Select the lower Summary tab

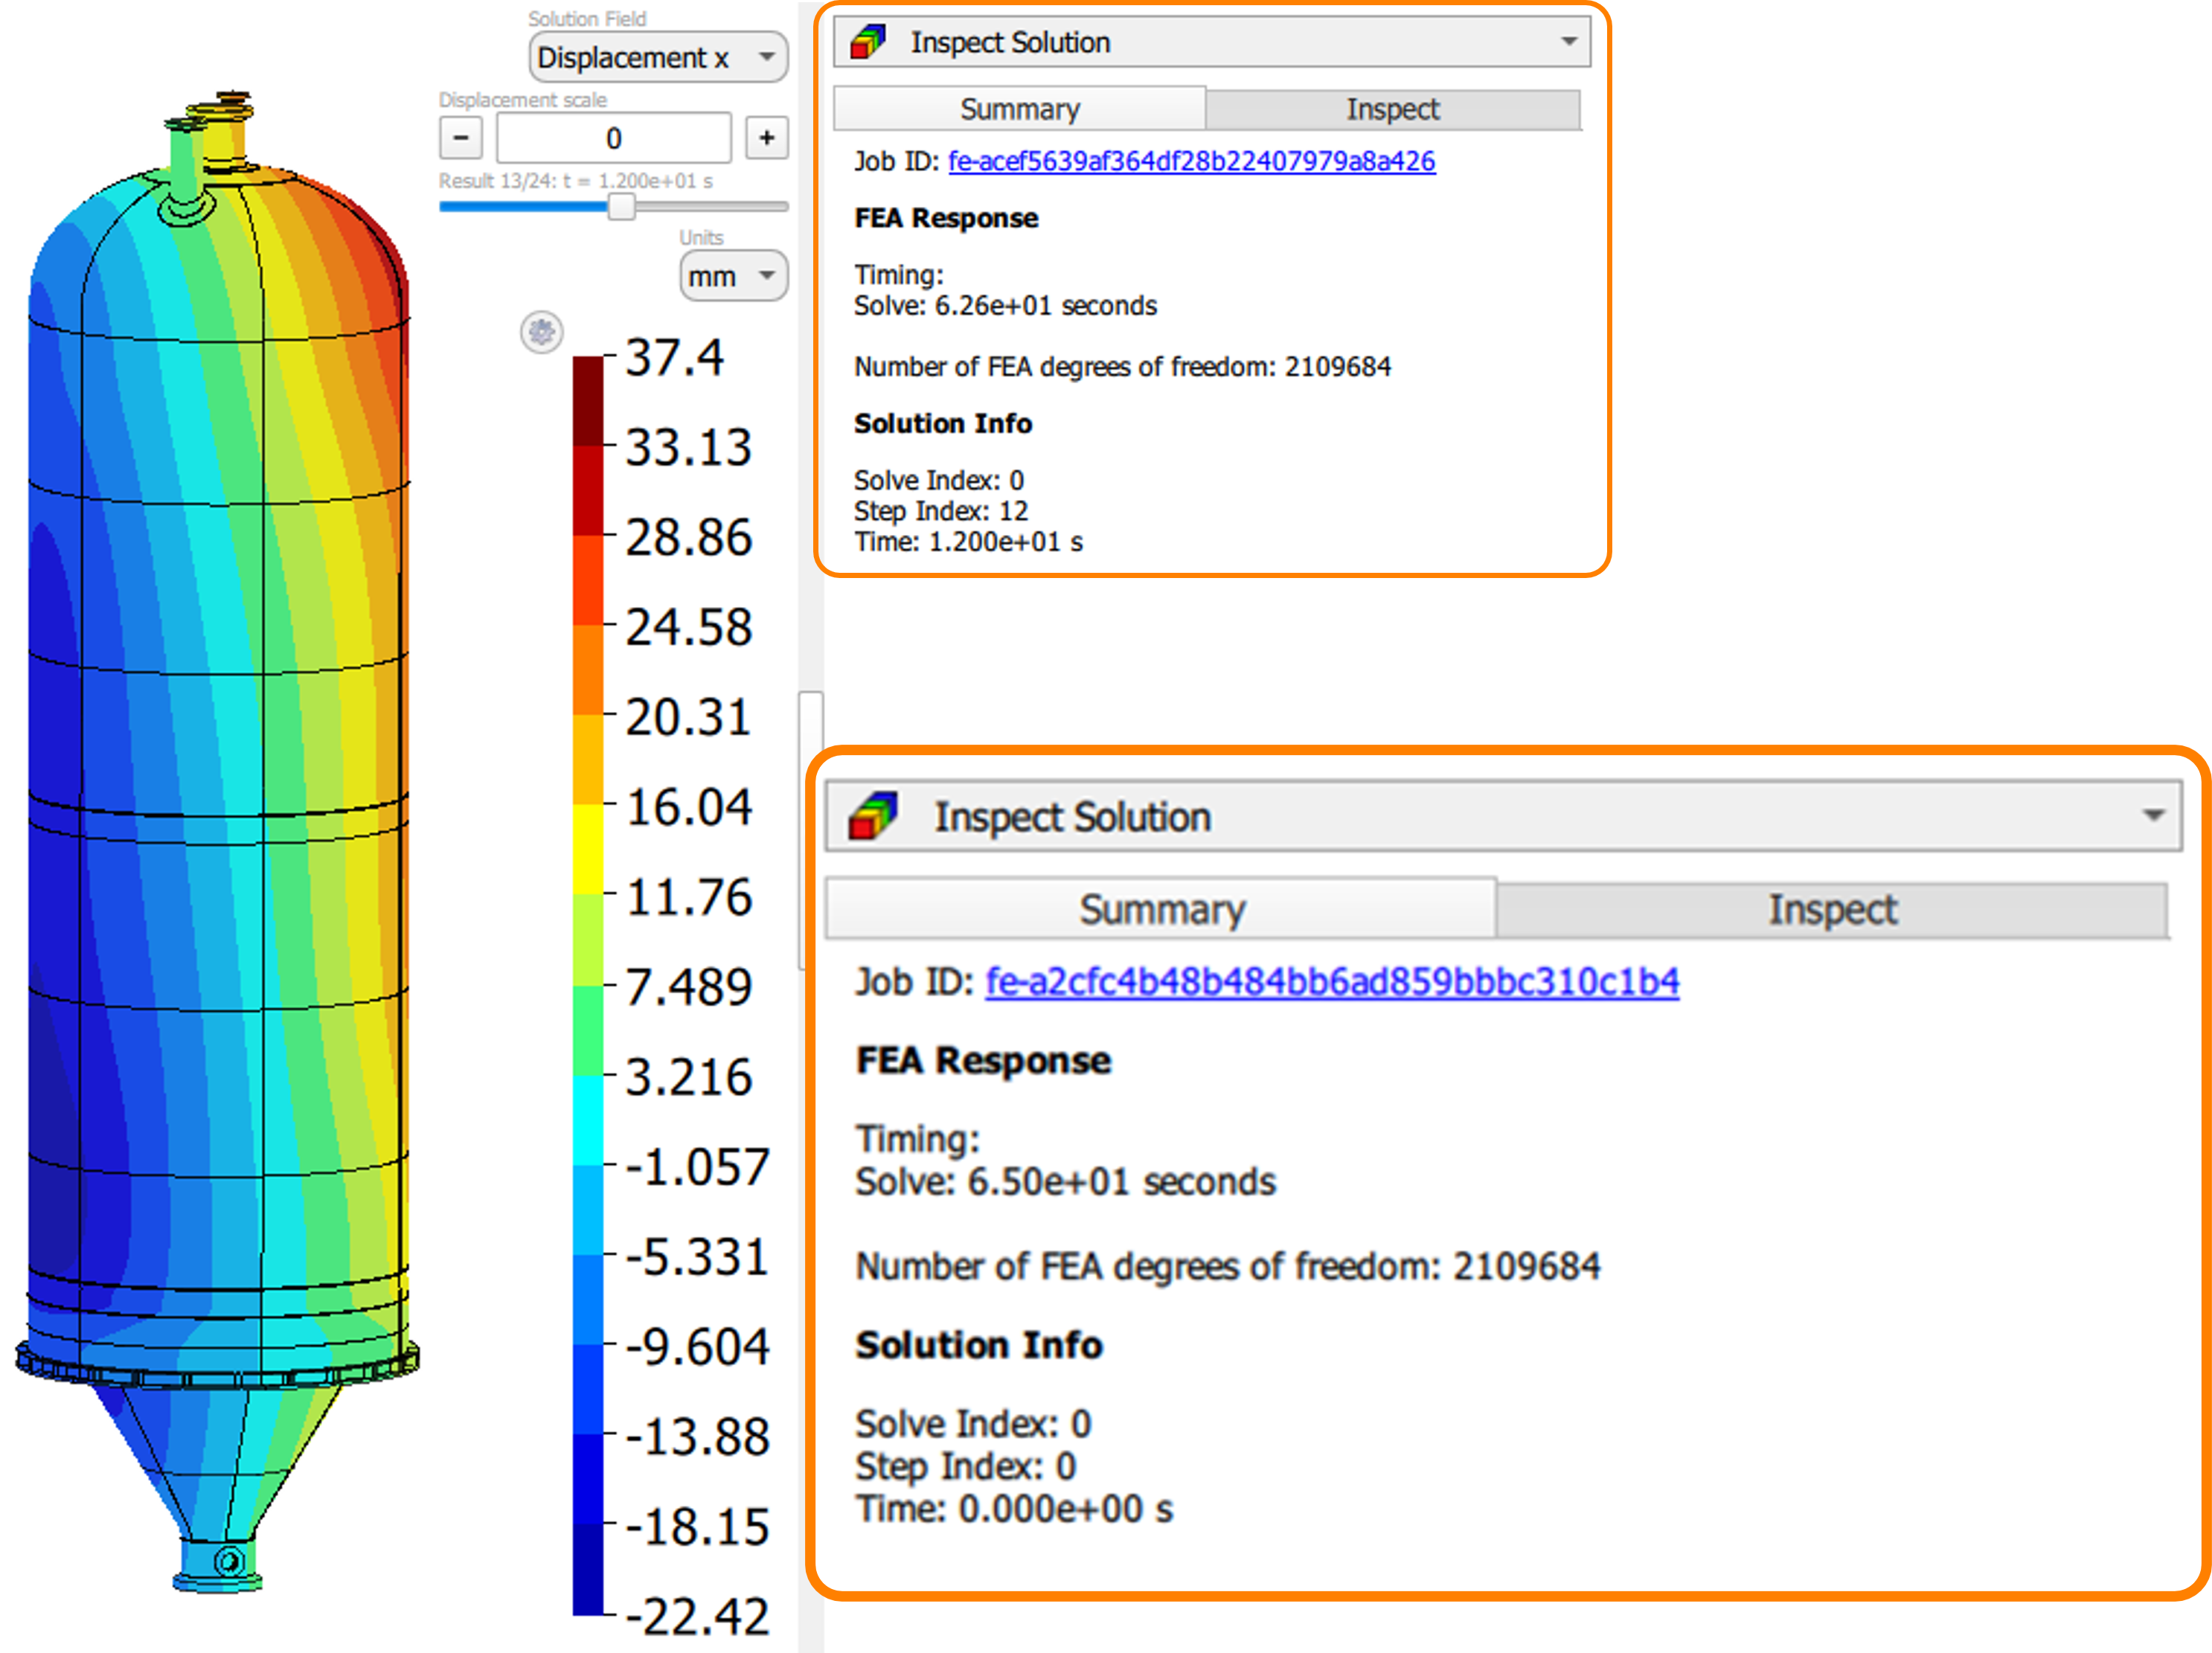coord(1161,909)
